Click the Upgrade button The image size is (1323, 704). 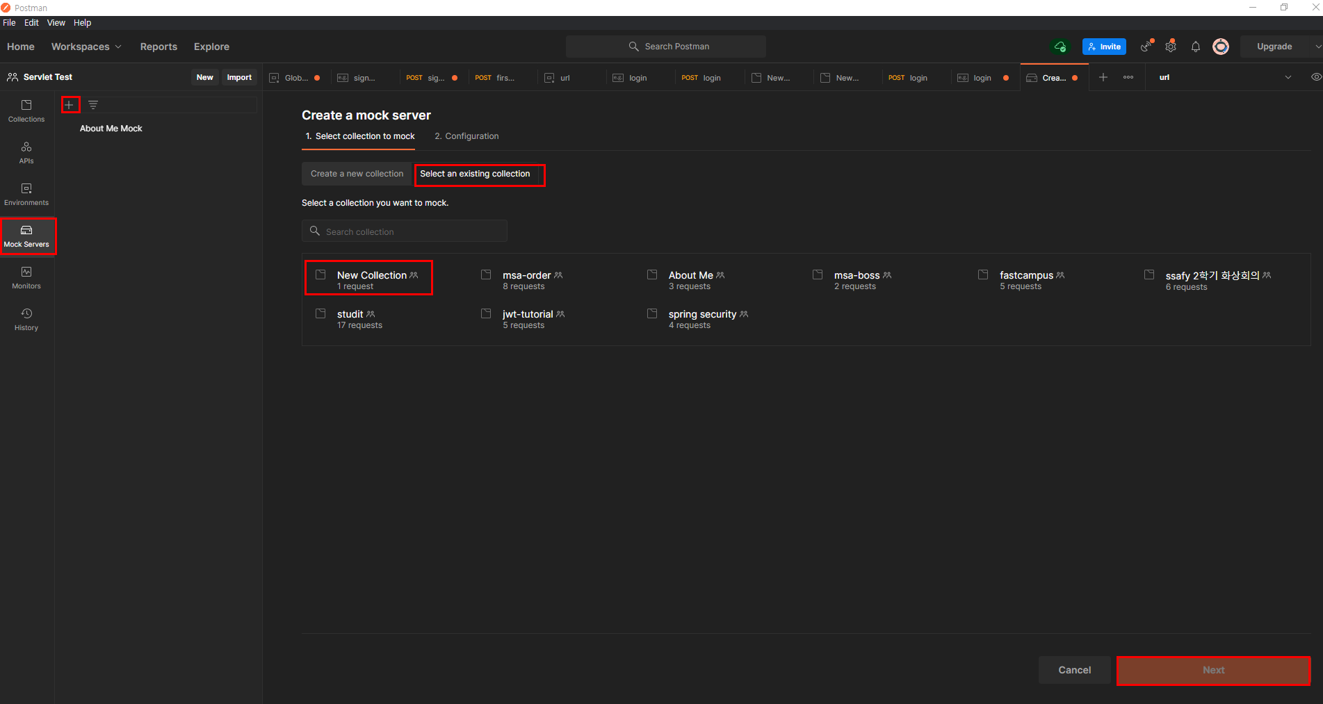1274,47
